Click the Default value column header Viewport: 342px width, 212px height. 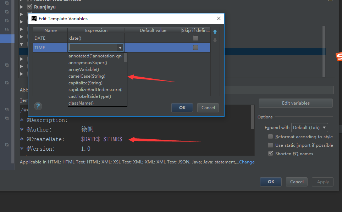coord(153,30)
